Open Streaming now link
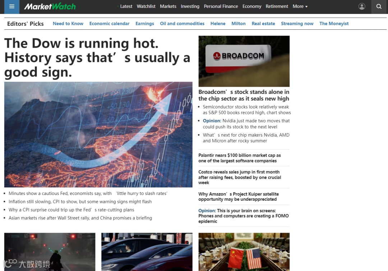Image resolution: width=388 pixels, height=271 pixels. click(x=297, y=23)
